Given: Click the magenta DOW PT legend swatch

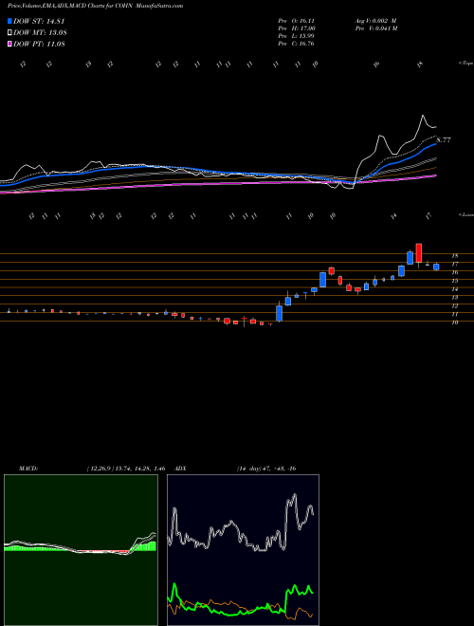Looking at the screenshot, I should pos(9,44).
